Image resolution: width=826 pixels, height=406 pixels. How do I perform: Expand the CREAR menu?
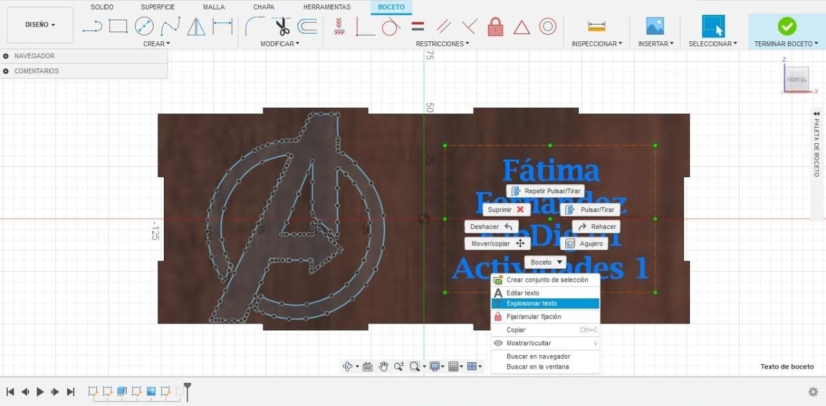[x=156, y=44]
